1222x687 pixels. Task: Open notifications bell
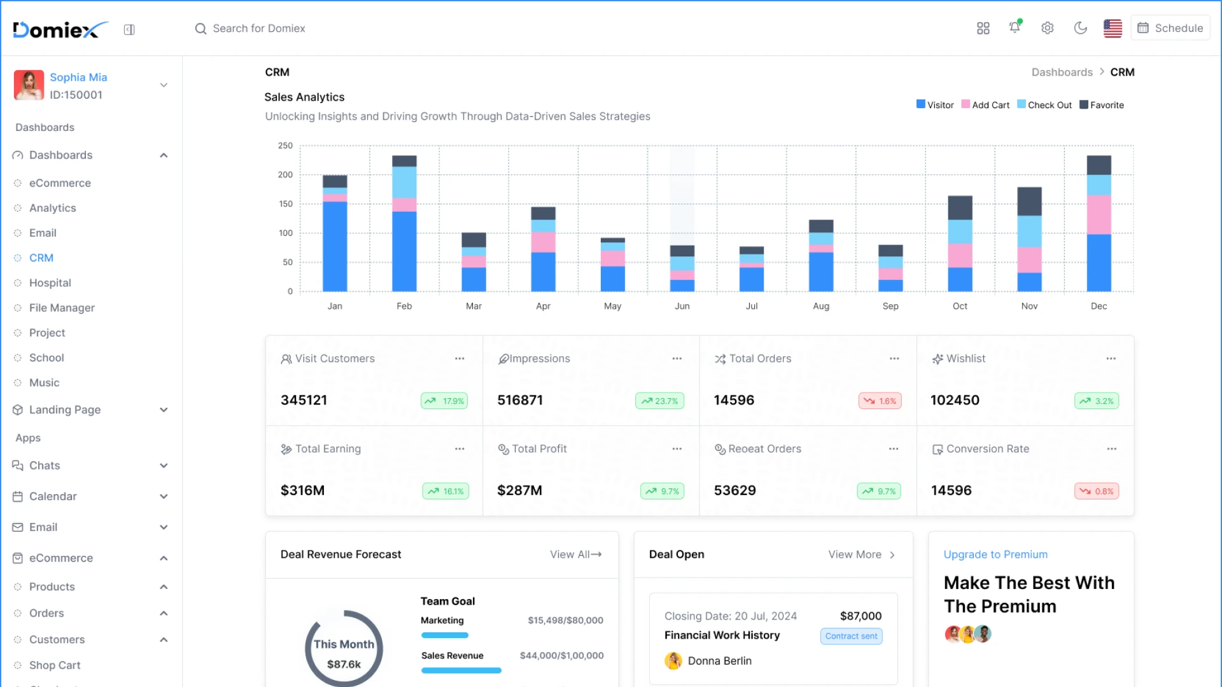1015,27
